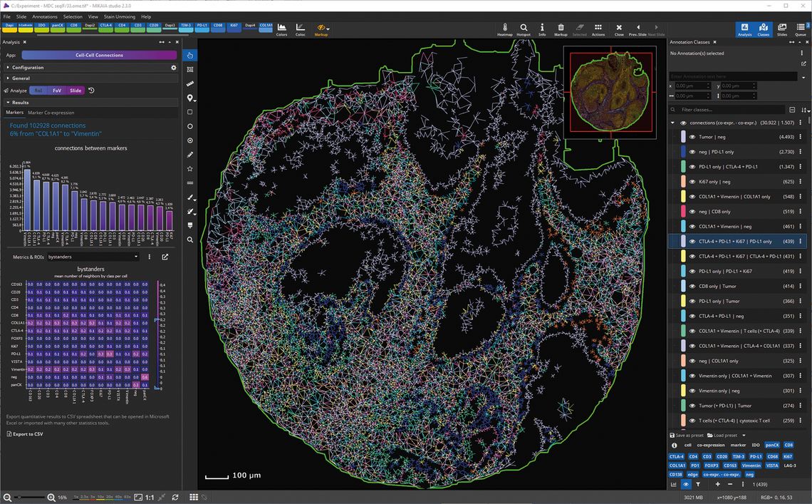Image resolution: width=812 pixels, height=504 pixels.
Task: Open the Colors histogram icon
Action: click(281, 29)
